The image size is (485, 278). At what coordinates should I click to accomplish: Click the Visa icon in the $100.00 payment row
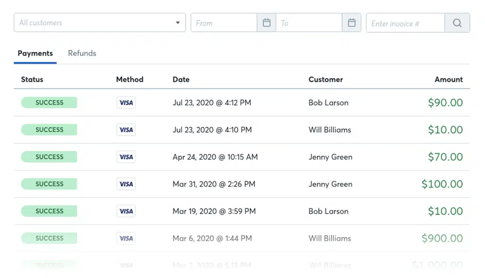click(126, 184)
